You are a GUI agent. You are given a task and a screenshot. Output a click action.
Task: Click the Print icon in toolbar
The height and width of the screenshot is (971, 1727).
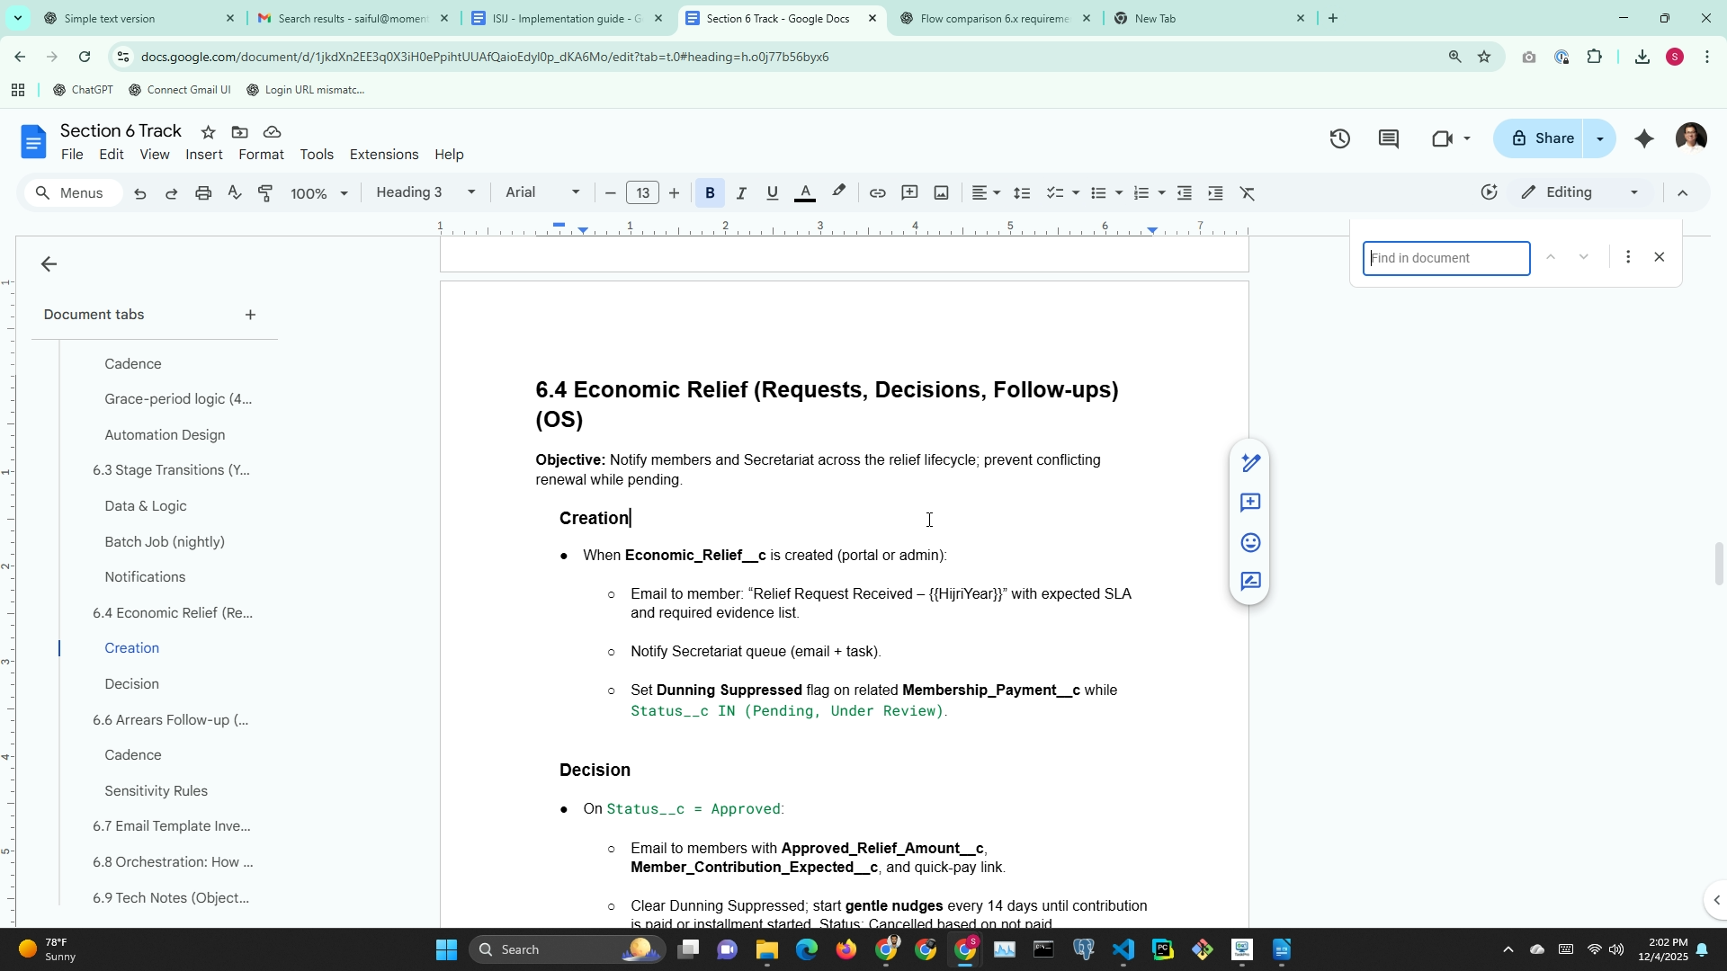pos(203,193)
